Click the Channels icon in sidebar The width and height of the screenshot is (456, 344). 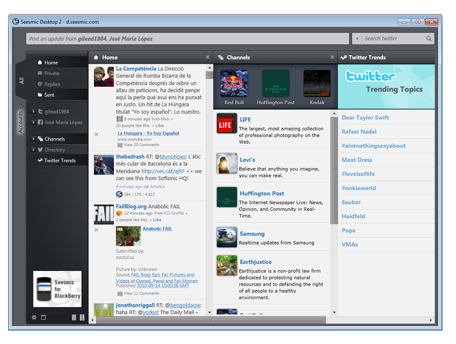[x=40, y=139]
